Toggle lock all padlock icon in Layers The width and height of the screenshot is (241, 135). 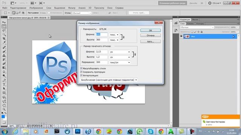click(x=201, y=32)
